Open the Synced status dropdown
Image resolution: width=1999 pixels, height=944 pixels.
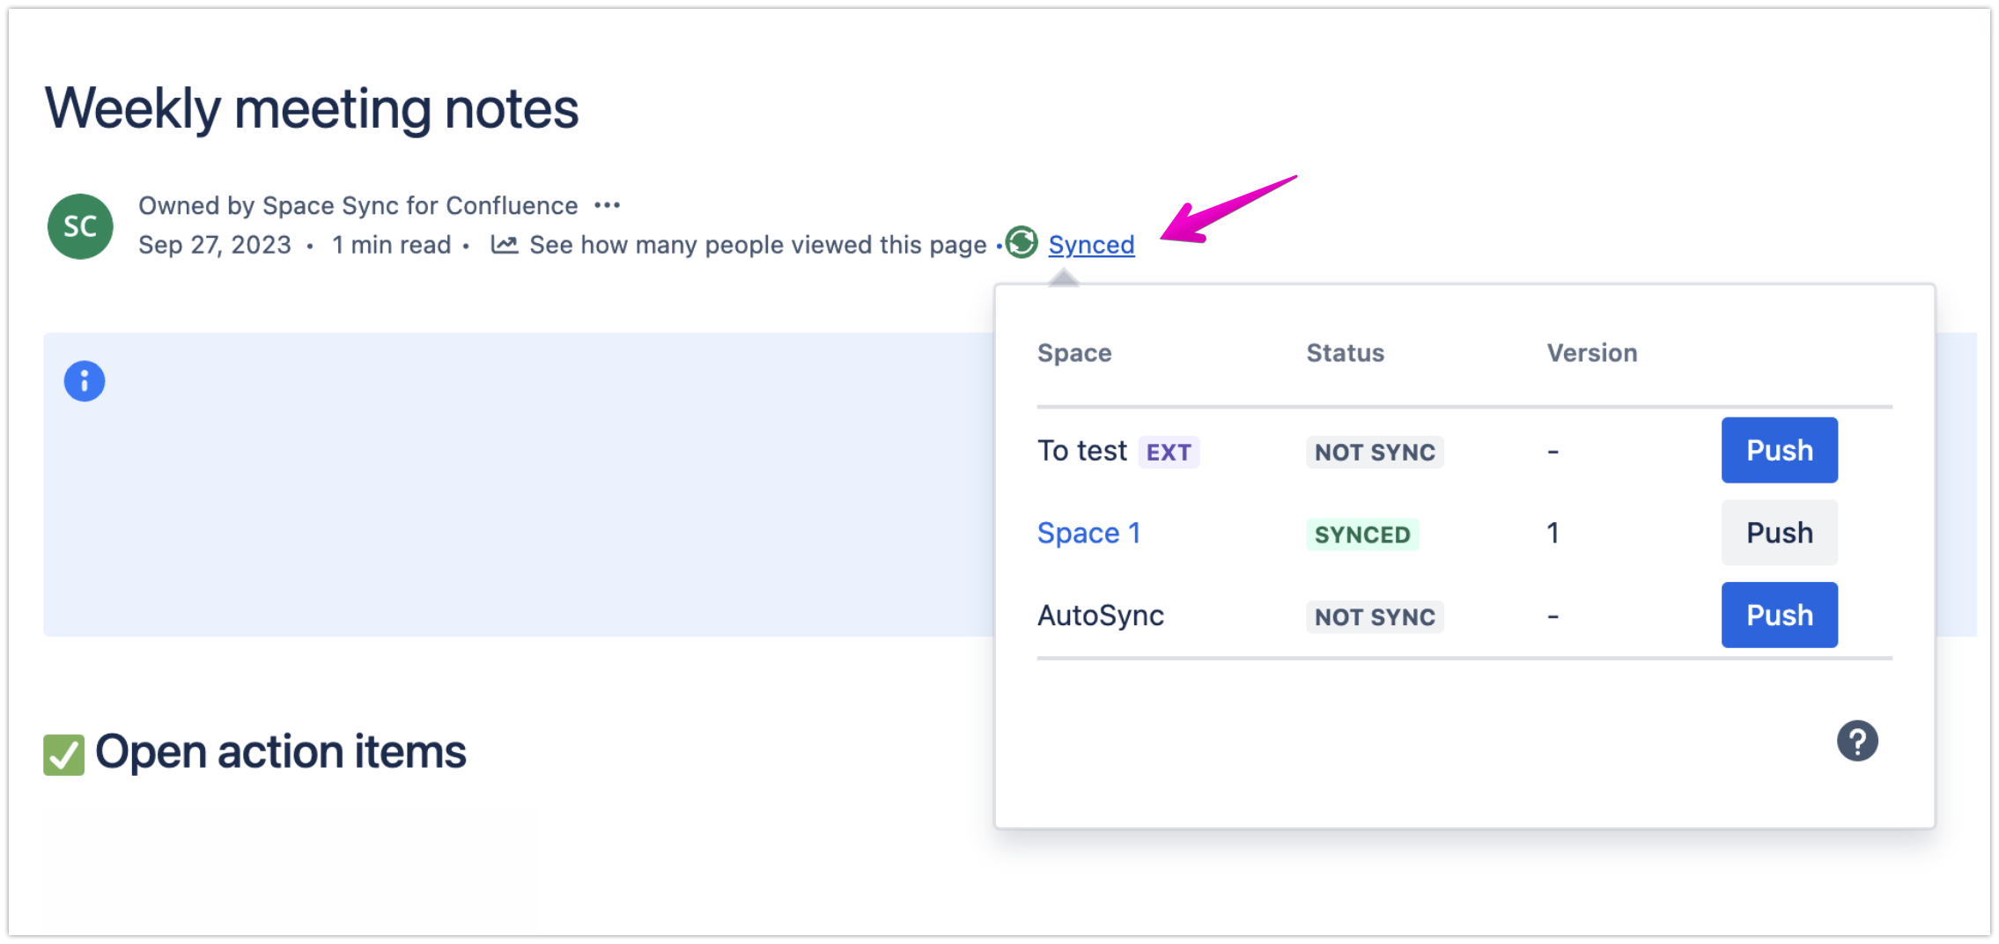point(1091,244)
